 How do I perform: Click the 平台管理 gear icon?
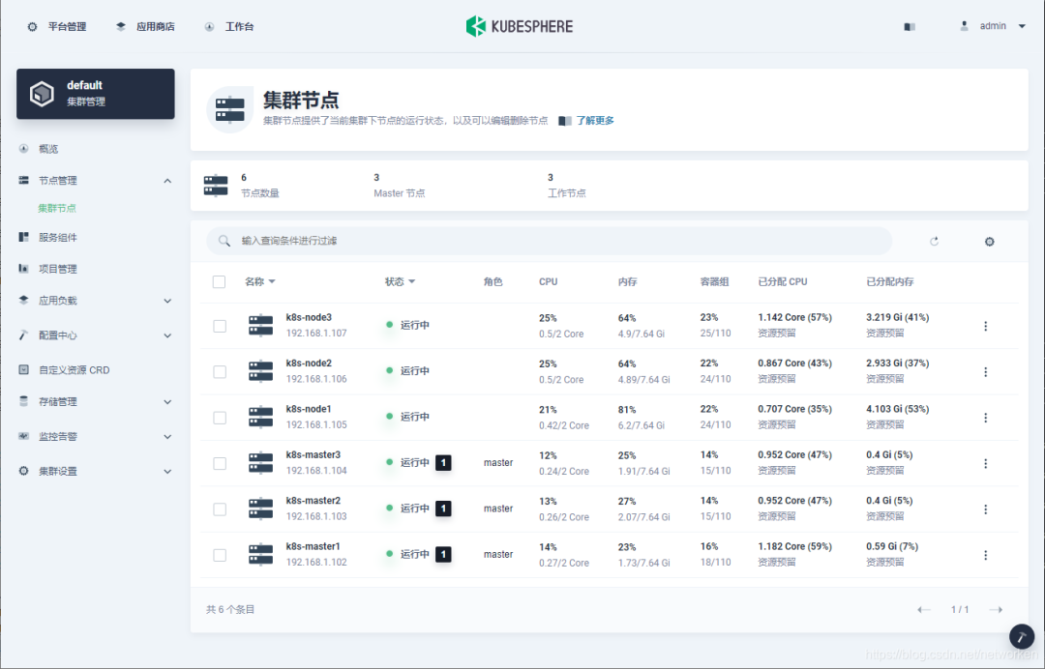(32, 27)
